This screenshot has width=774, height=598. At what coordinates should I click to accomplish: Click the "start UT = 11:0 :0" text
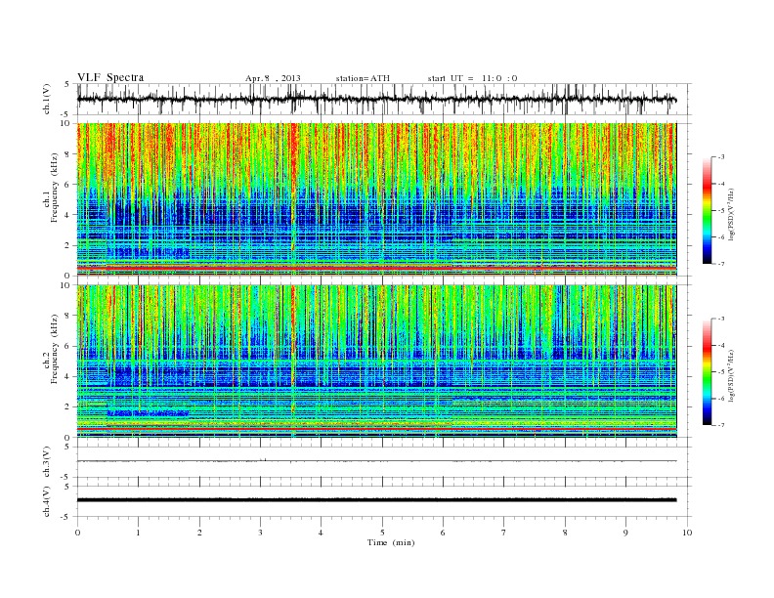tap(472, 78)
